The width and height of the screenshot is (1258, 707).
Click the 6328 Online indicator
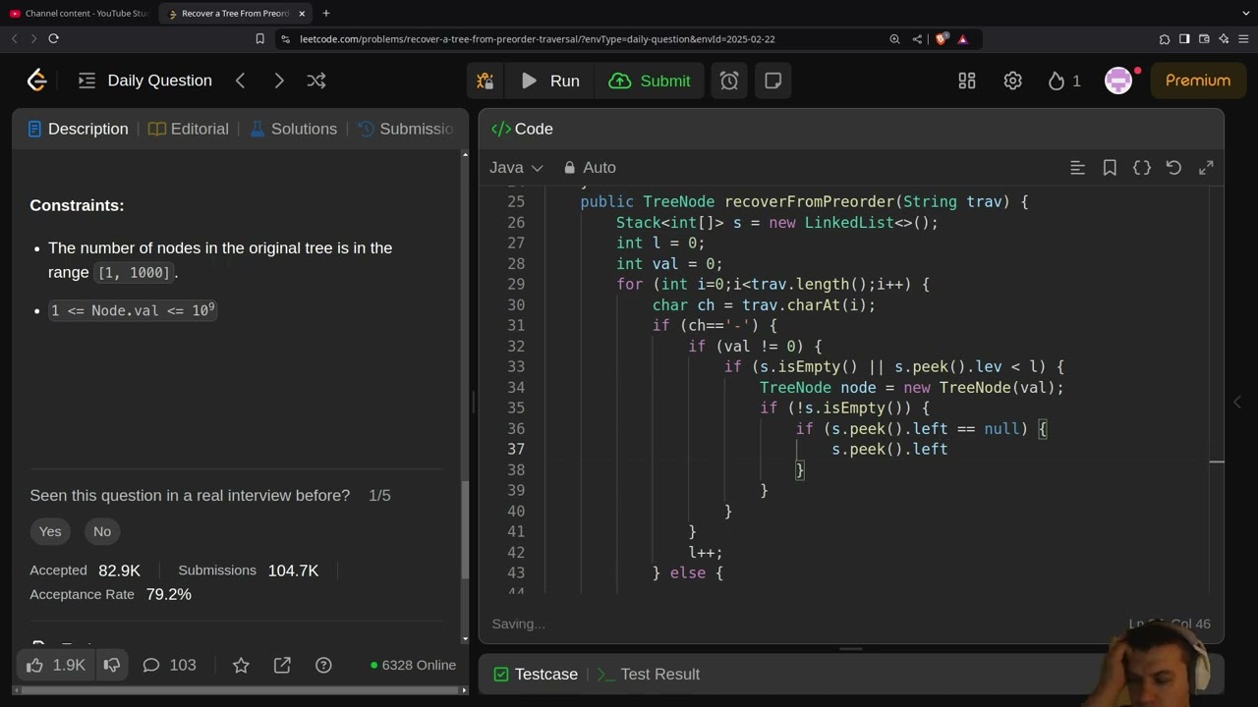414,665
